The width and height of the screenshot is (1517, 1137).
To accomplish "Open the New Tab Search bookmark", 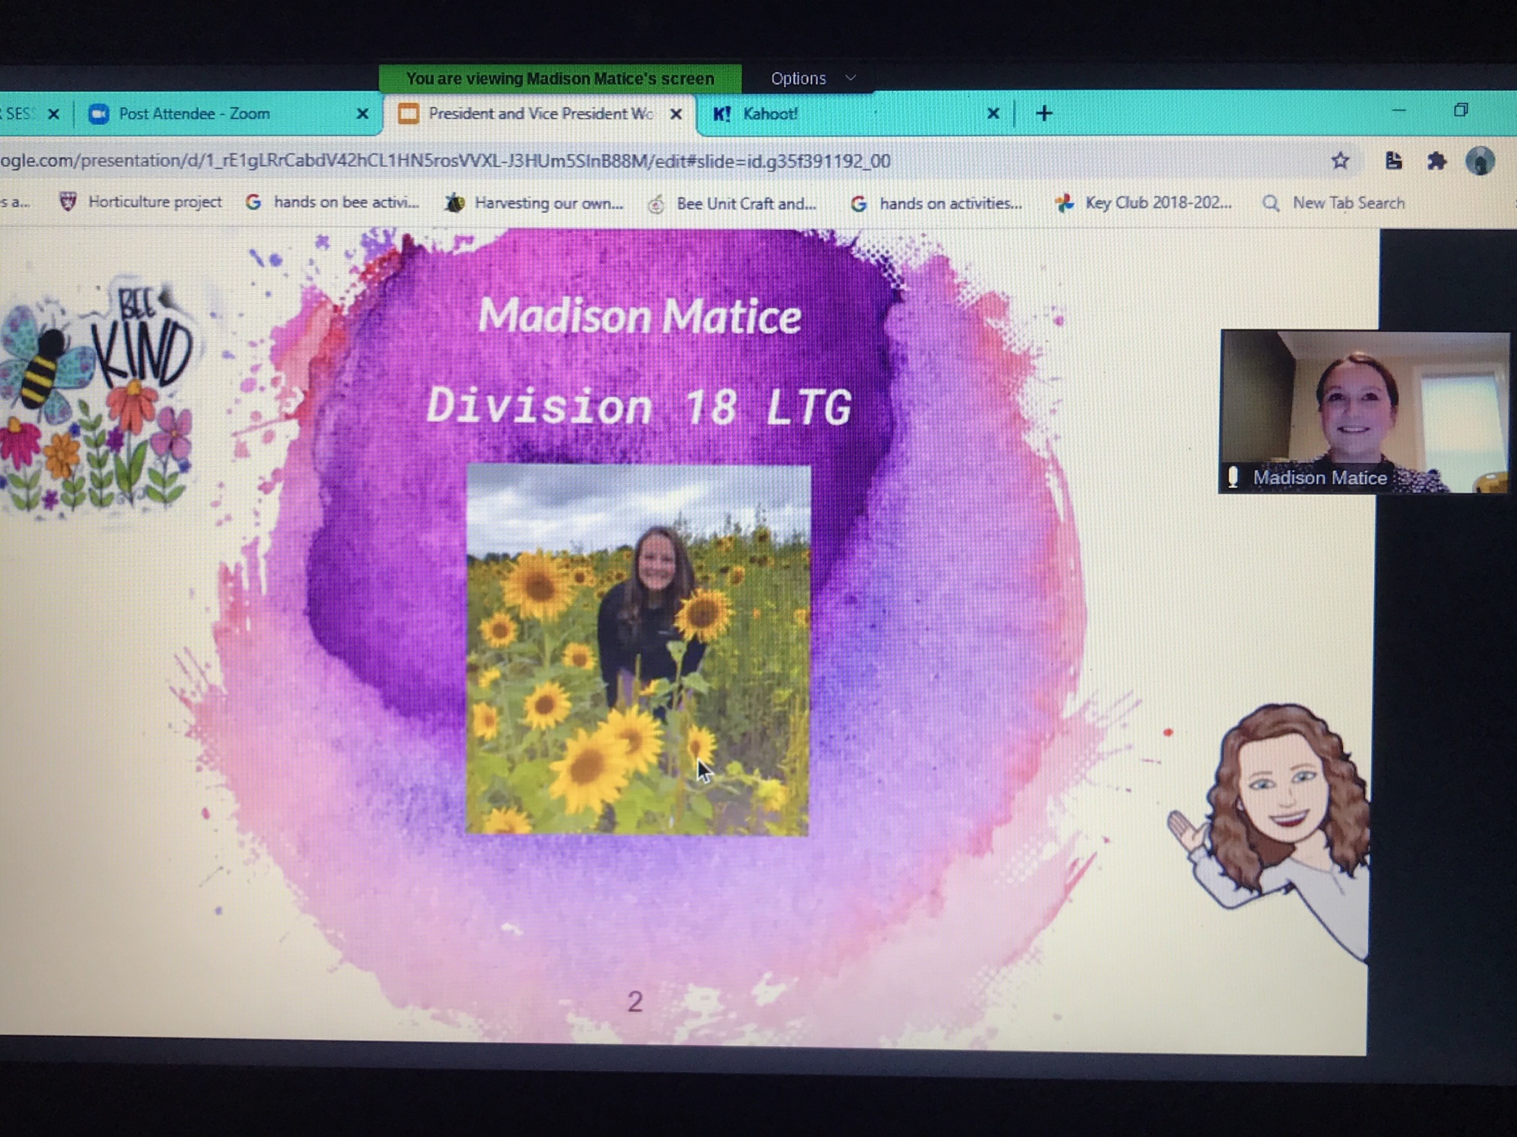I will 1347,203.
